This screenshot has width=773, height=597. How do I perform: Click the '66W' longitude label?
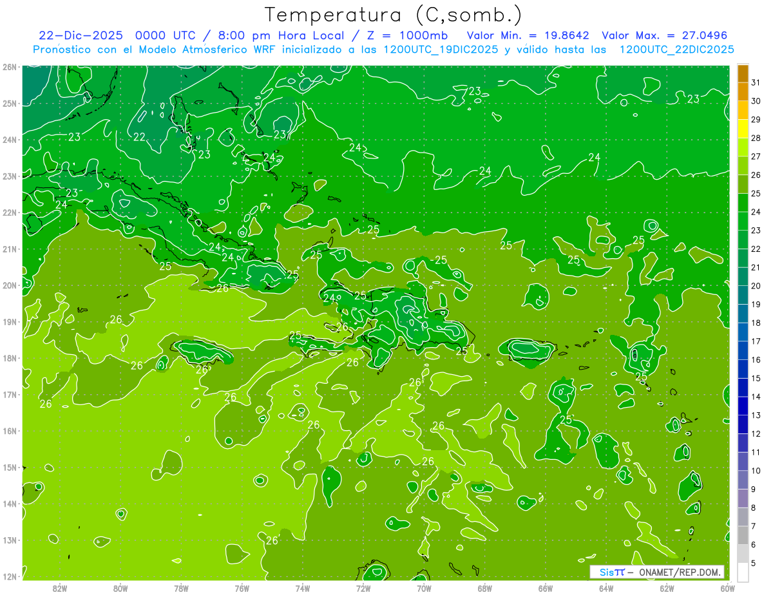pos(546,588)
